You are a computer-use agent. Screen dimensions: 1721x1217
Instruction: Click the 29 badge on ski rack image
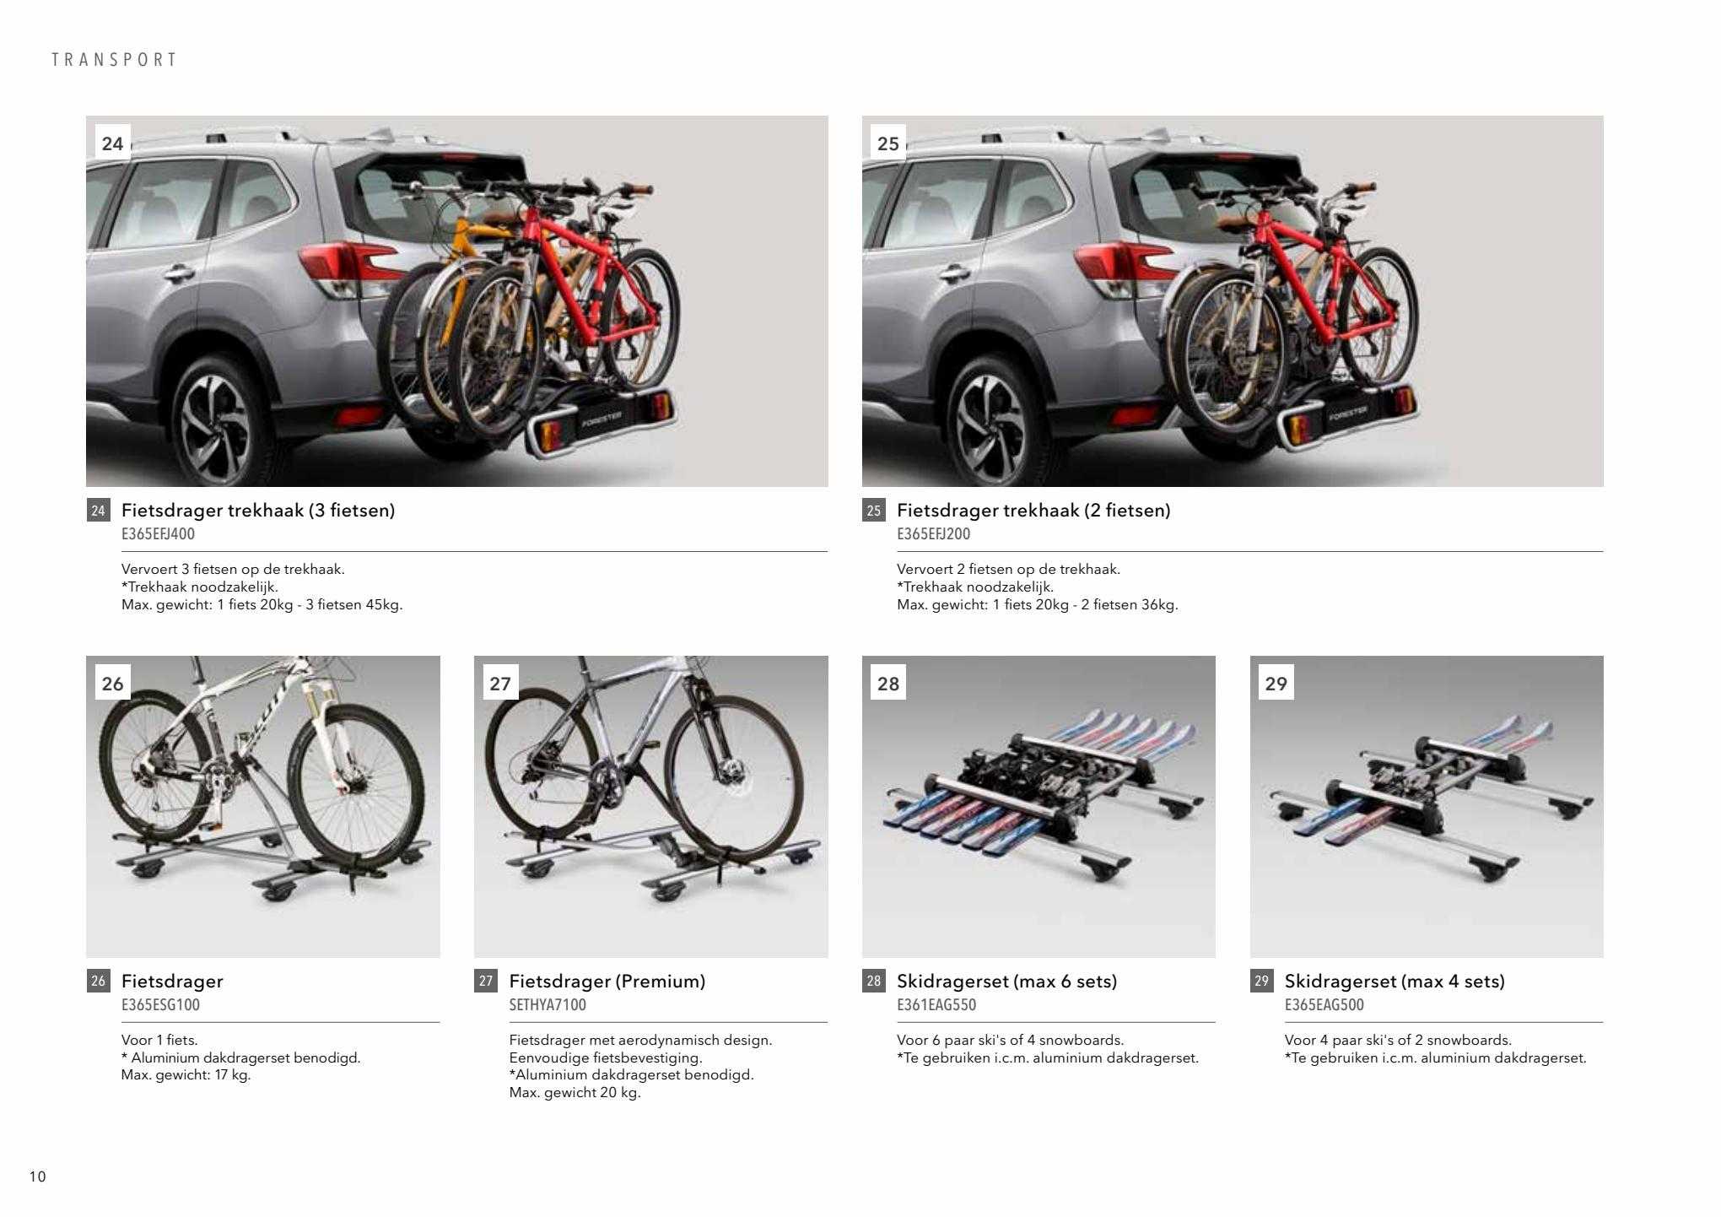[1276, 683]
